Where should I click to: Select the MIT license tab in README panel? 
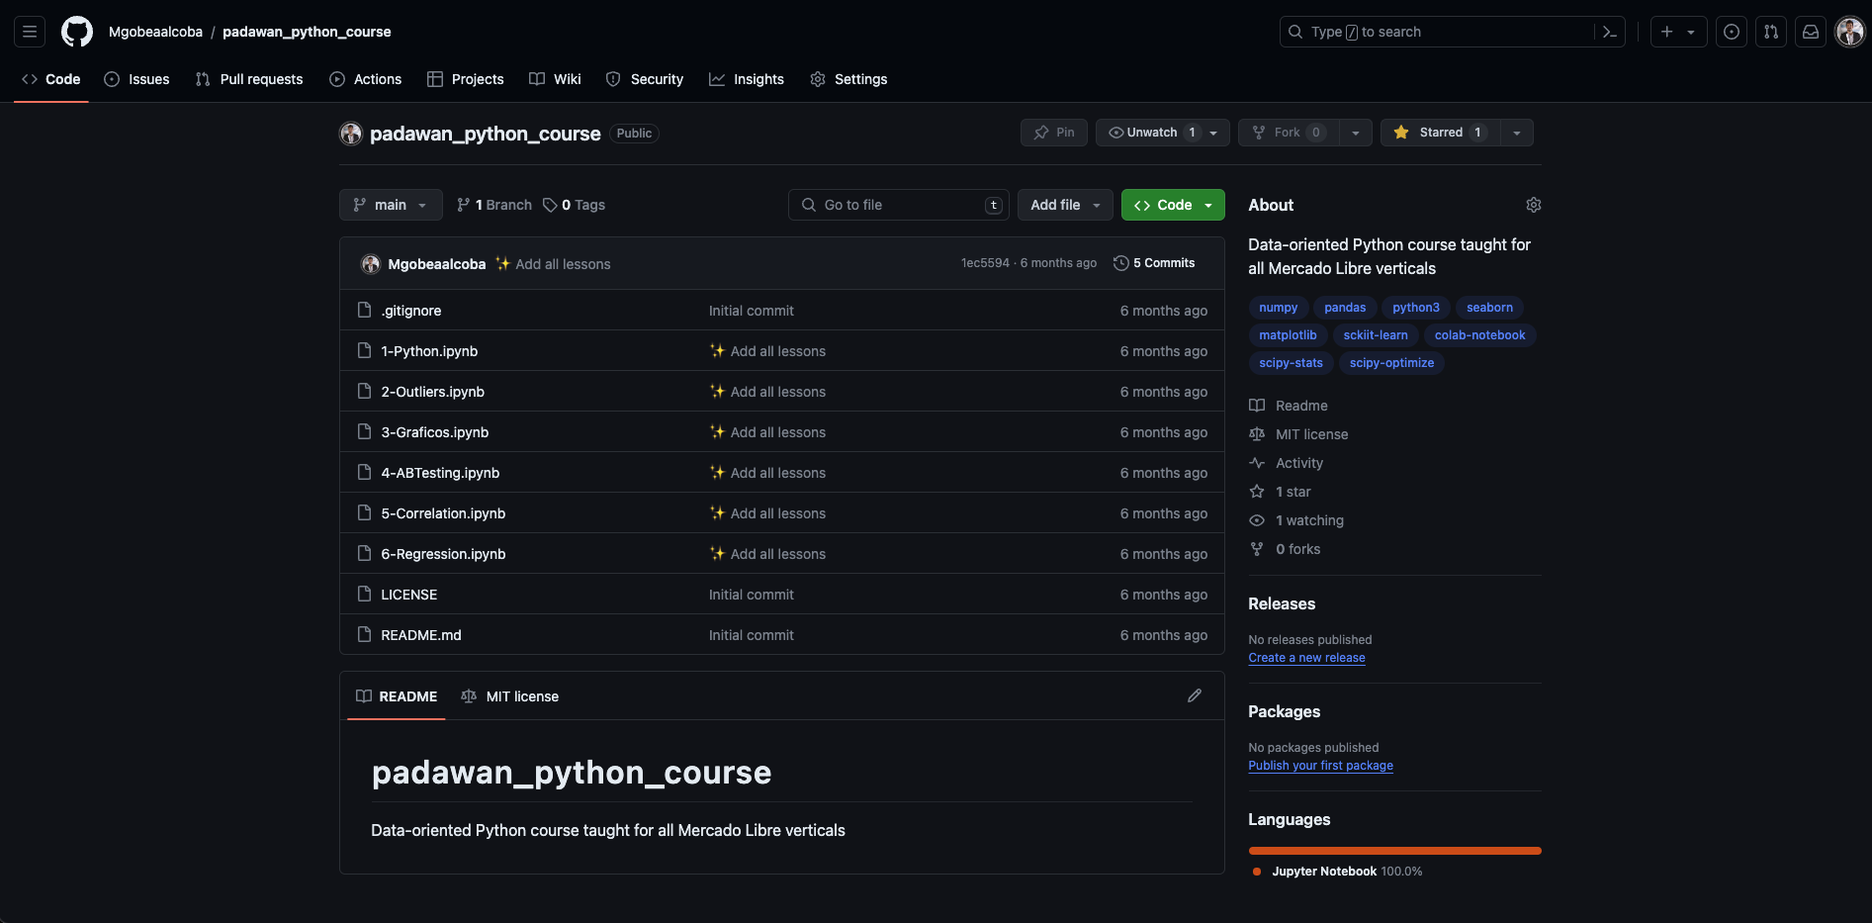point(510,696)
